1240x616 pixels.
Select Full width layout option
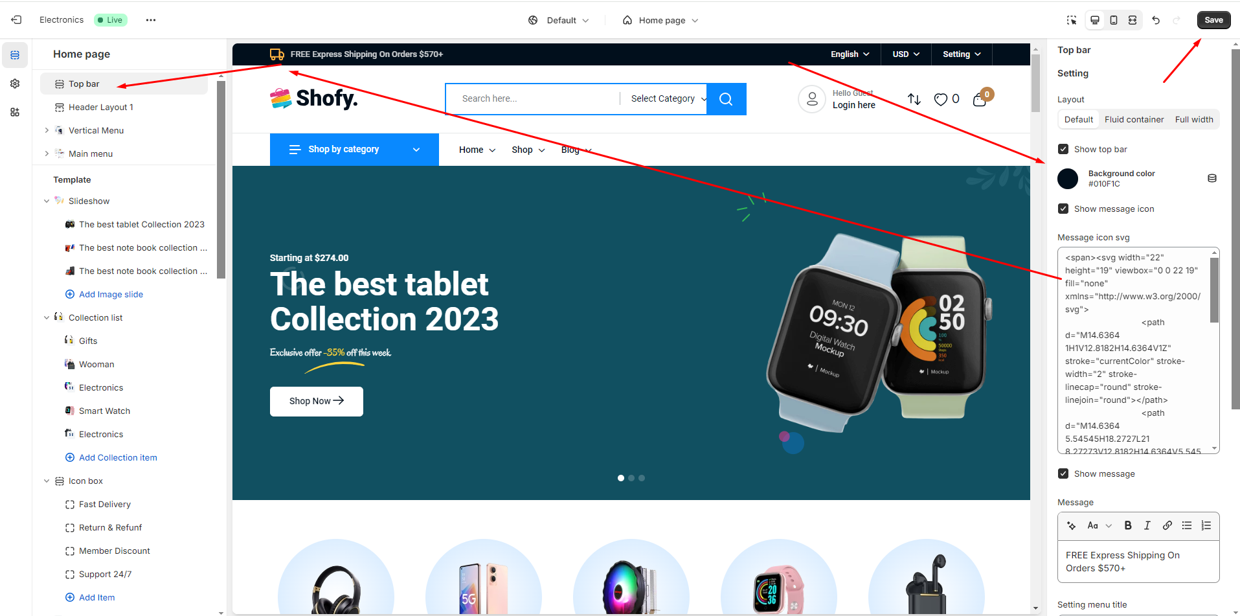(x=1194, y=119)
